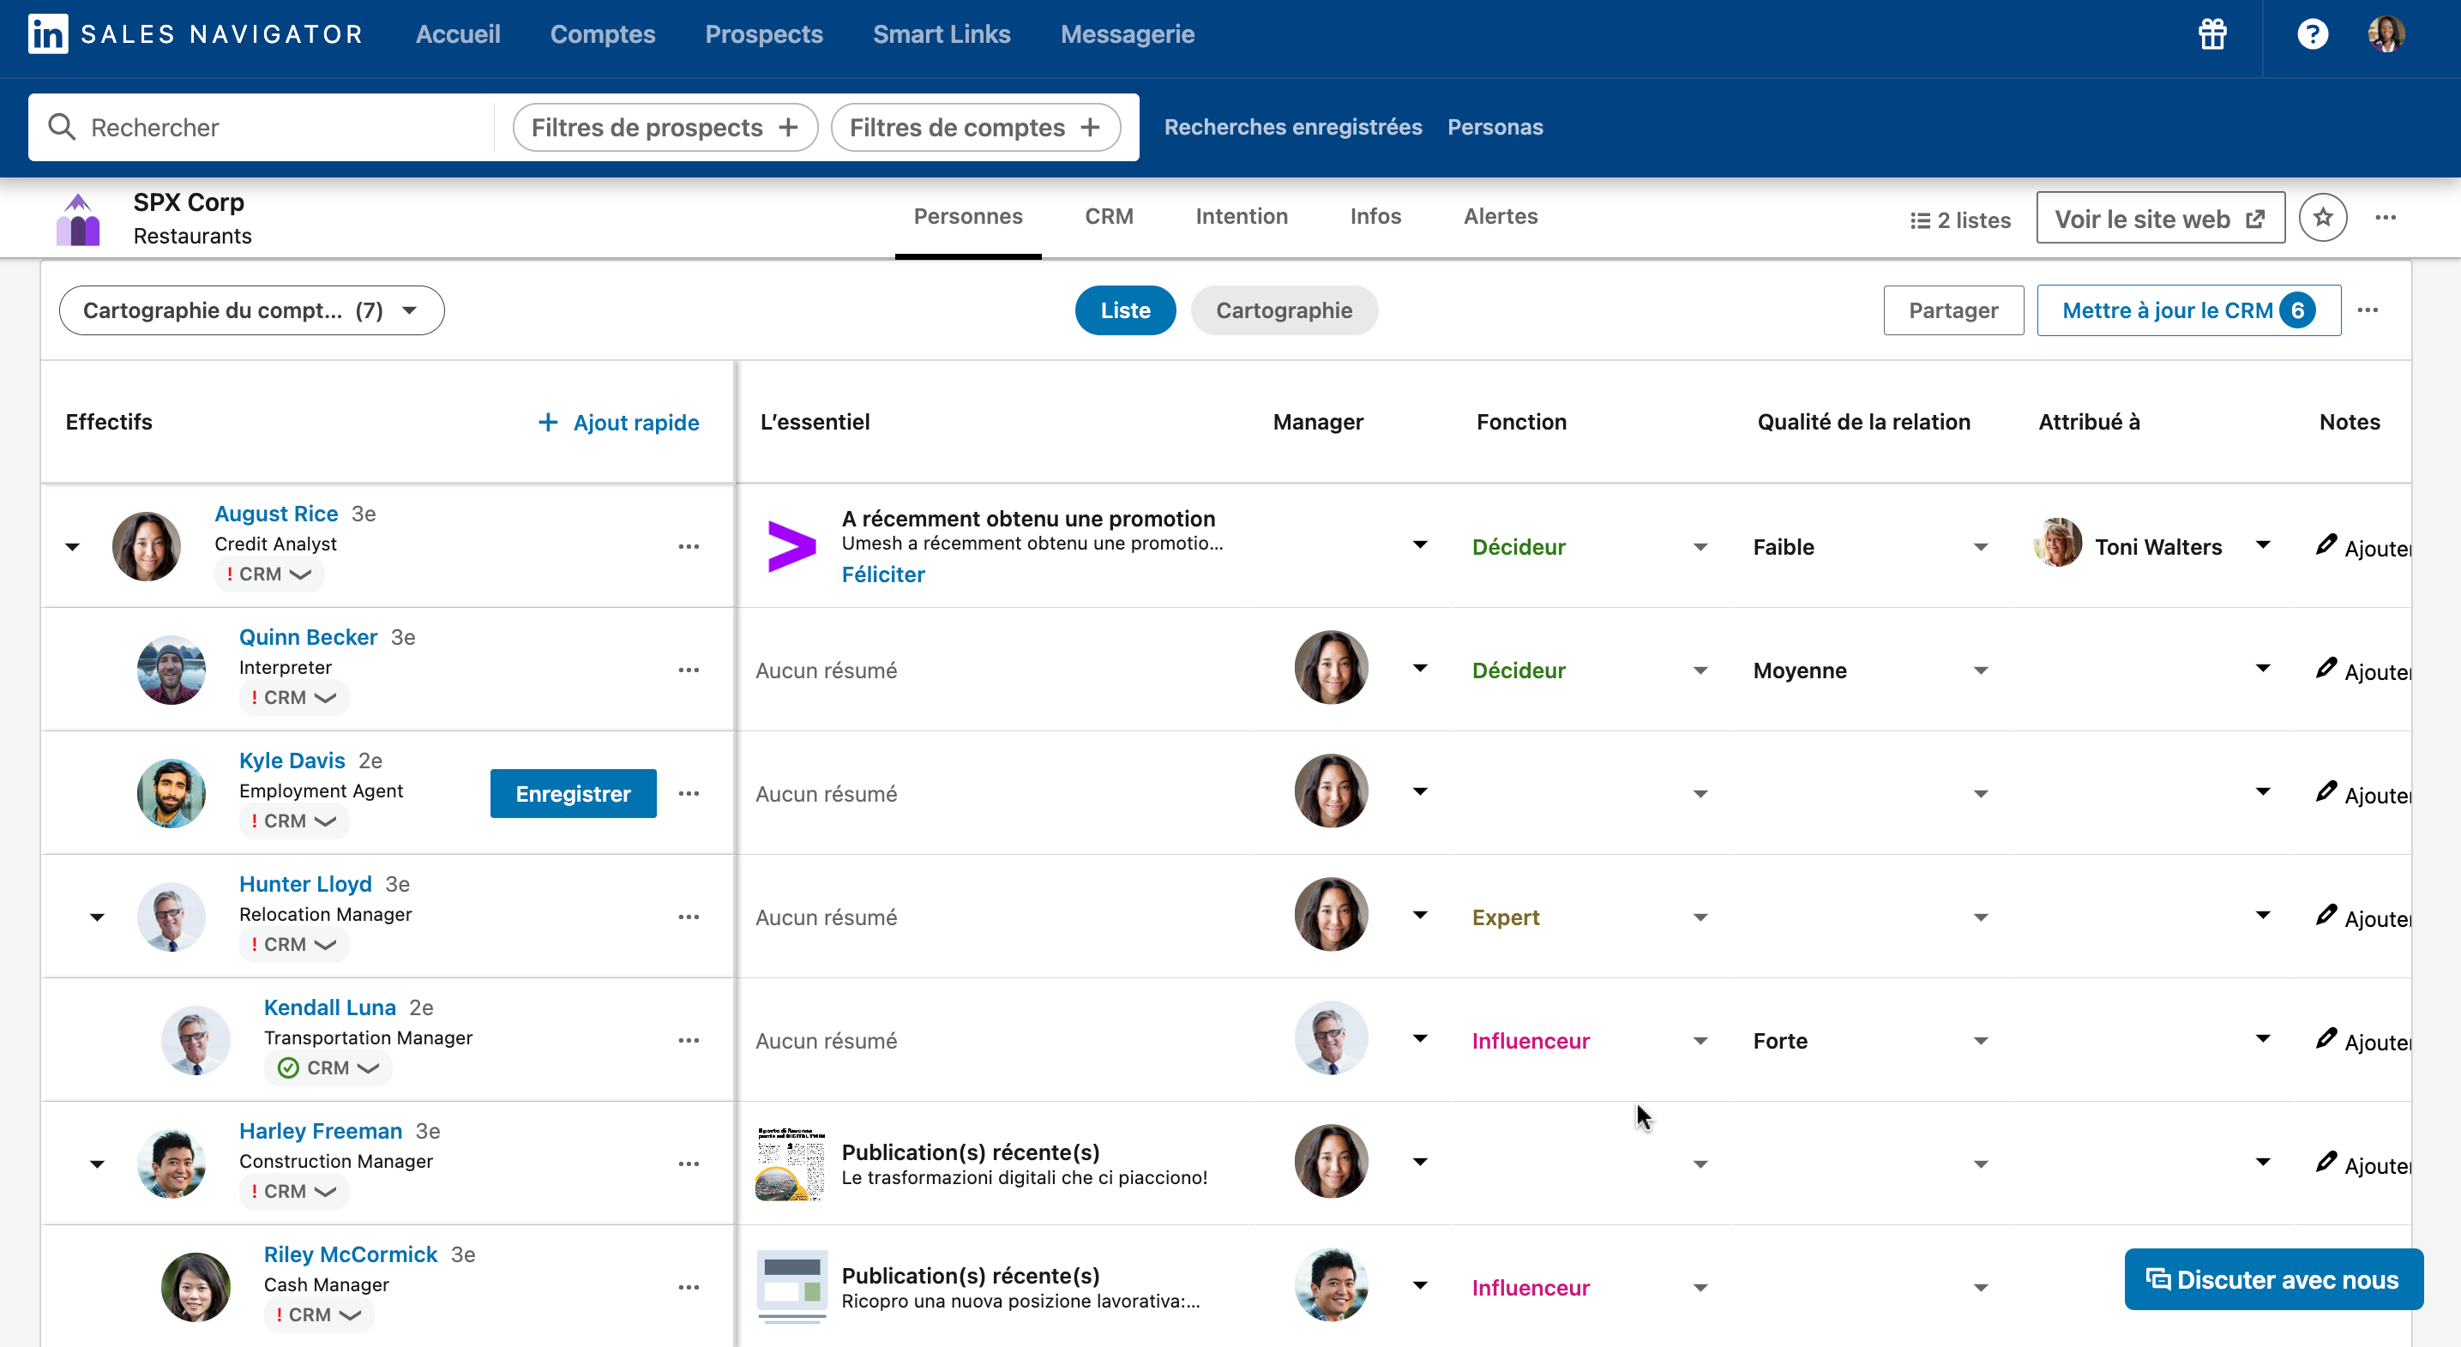Open Recherches enregistrées

[x=1292, y=127]
